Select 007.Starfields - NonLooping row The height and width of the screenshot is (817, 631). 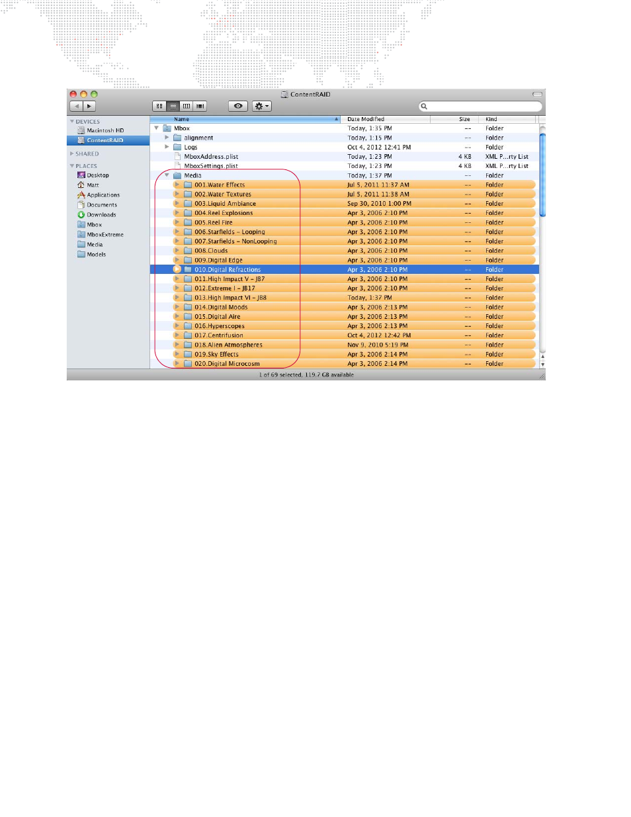click(x=345, y=241)
